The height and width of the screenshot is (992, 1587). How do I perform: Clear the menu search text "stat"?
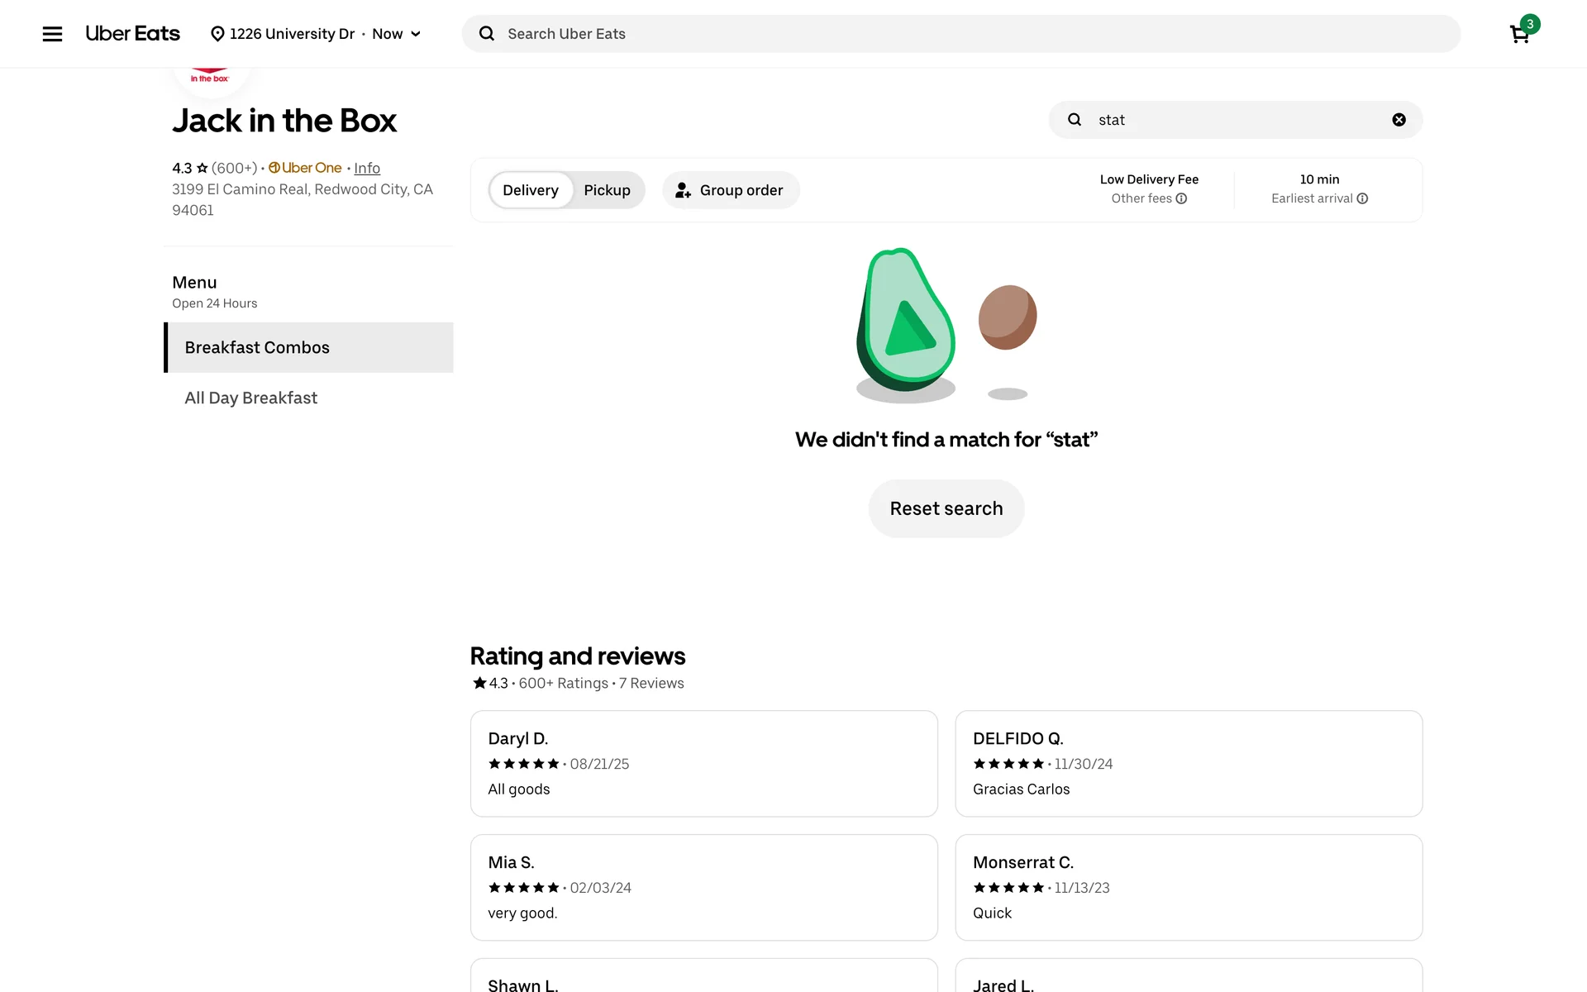(1399, 120)
